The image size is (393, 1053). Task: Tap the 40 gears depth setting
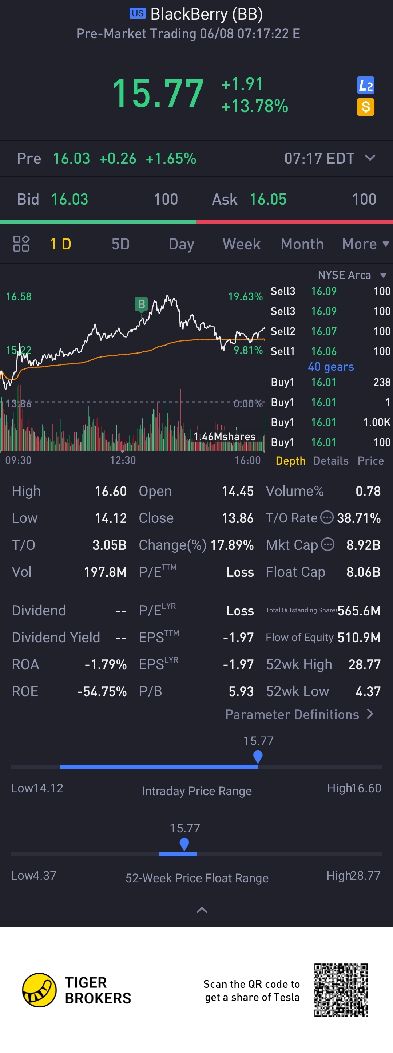click(330, 367)
